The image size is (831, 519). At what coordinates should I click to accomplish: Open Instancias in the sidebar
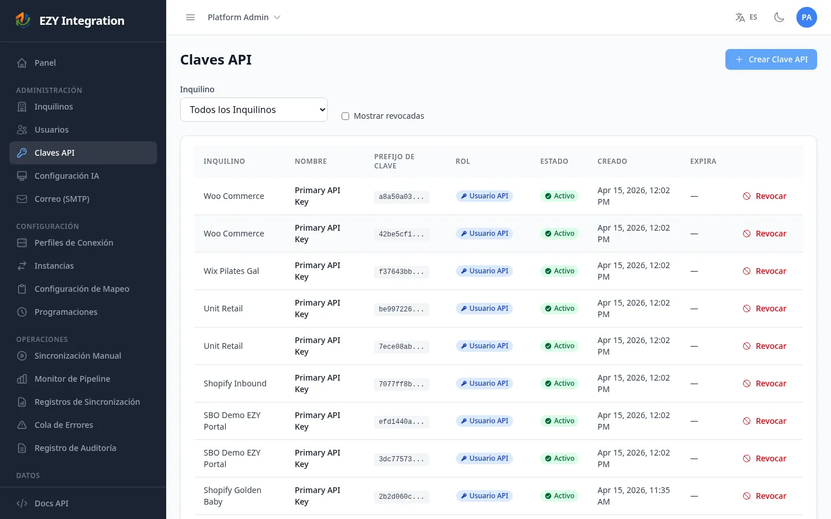(83, 266)
